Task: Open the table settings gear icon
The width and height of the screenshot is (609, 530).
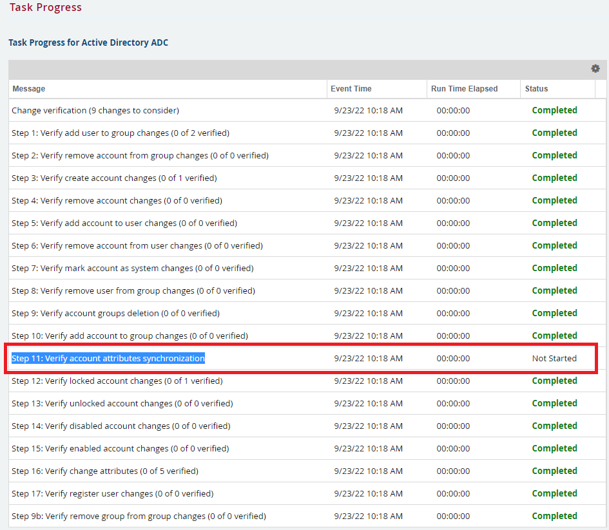Action: click(595, 69)
